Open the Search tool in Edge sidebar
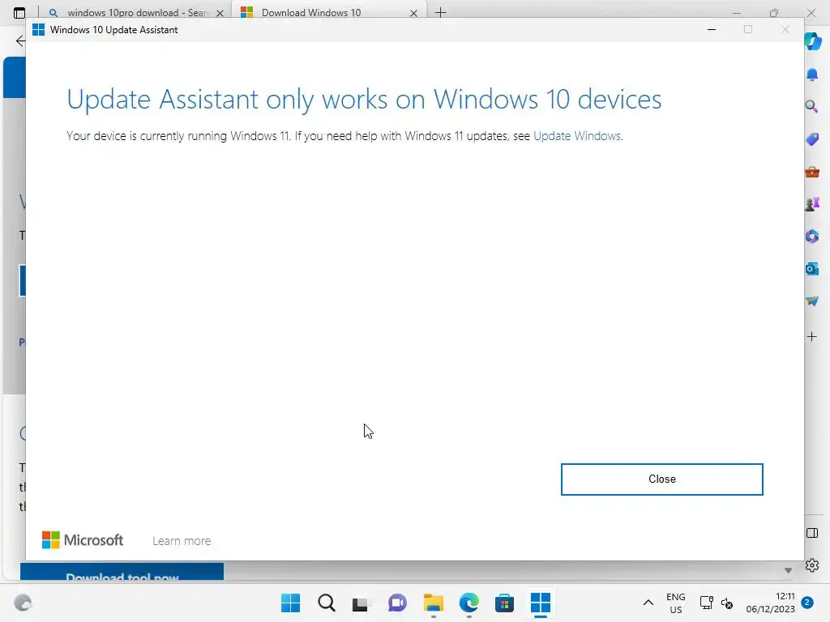Screen dimensions: 830x622 coord(811,107)
